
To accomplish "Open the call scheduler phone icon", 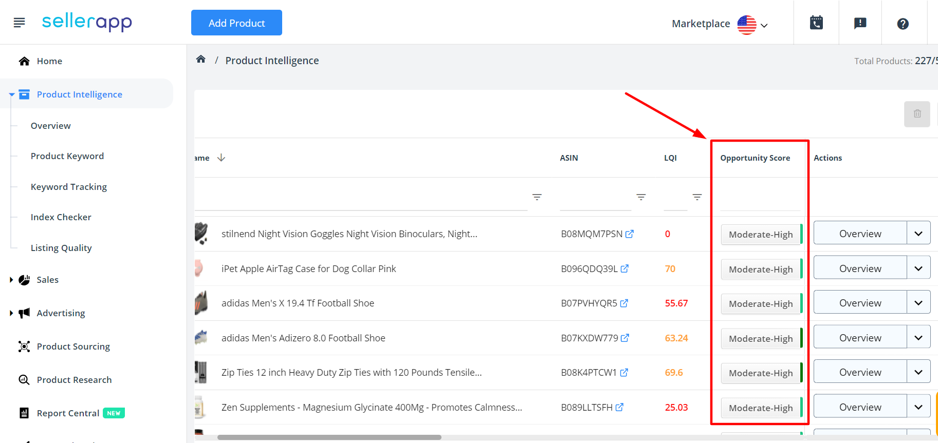I will click(816, 23).
